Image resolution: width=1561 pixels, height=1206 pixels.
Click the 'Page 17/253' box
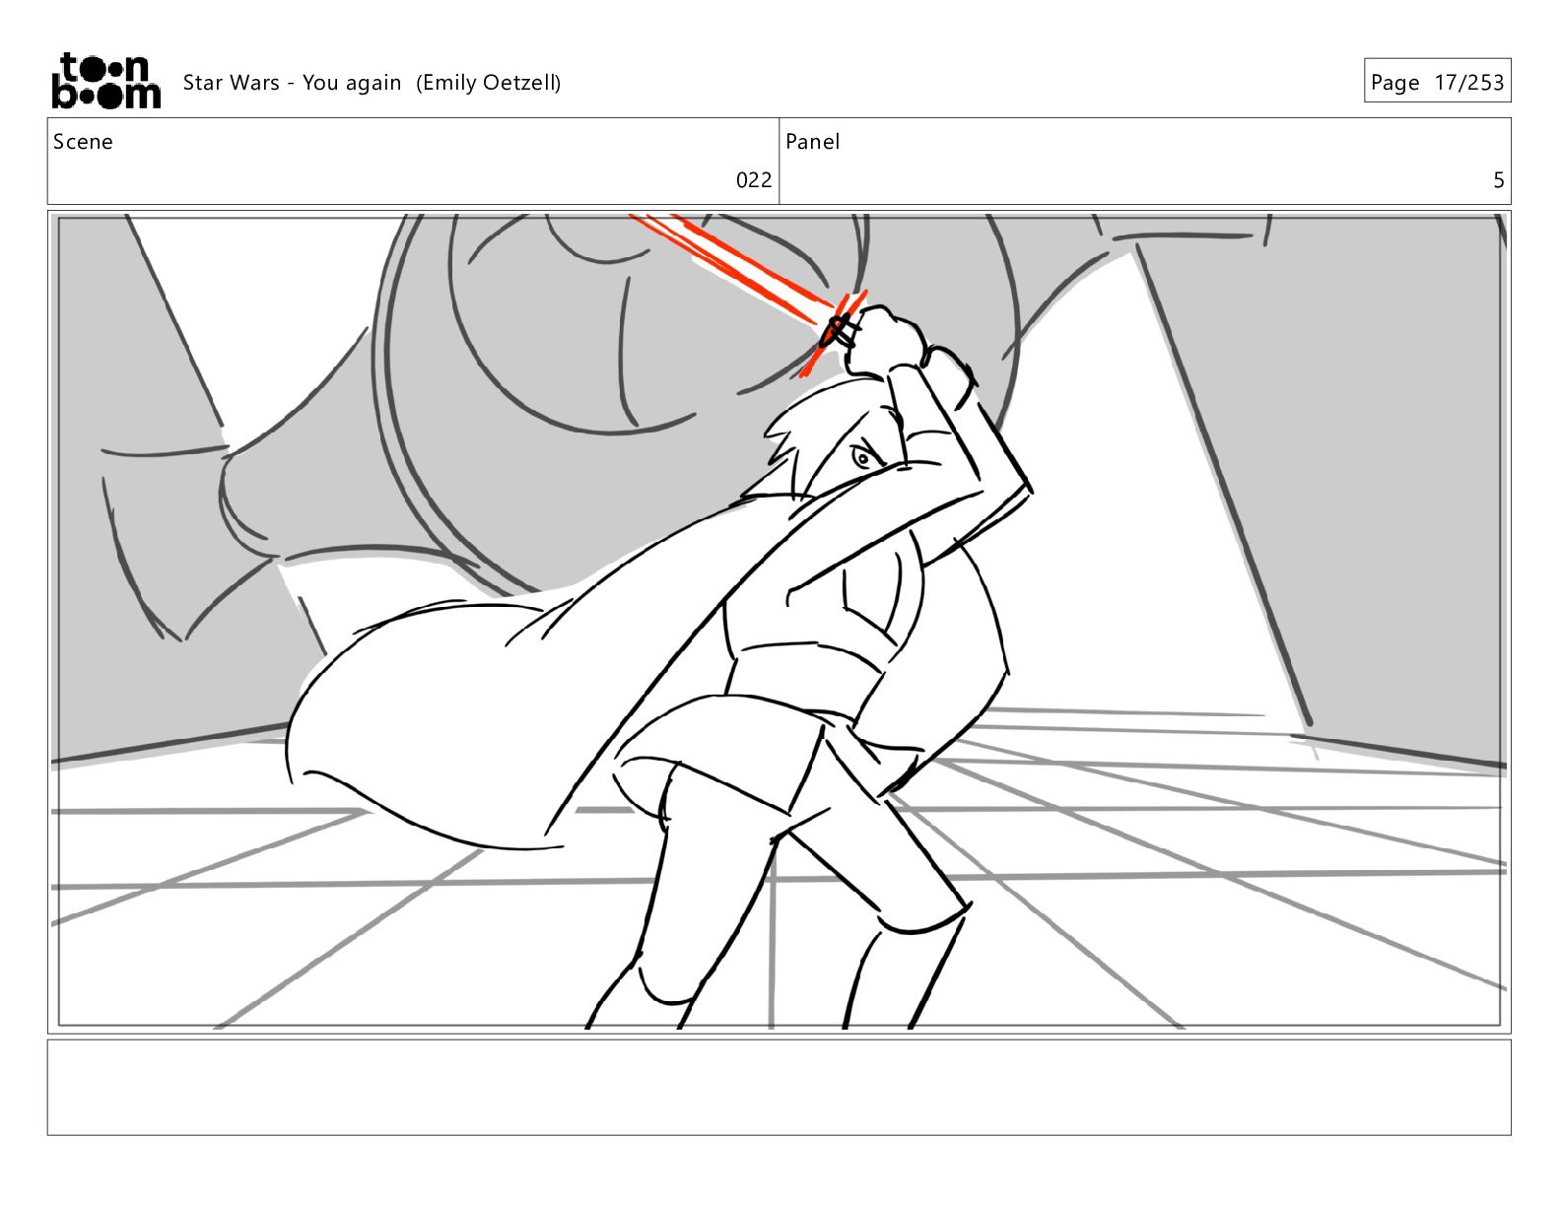[1437, 81]
